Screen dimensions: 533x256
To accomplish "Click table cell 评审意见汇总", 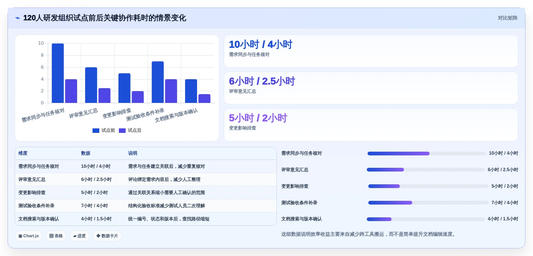I will (32, 179).
